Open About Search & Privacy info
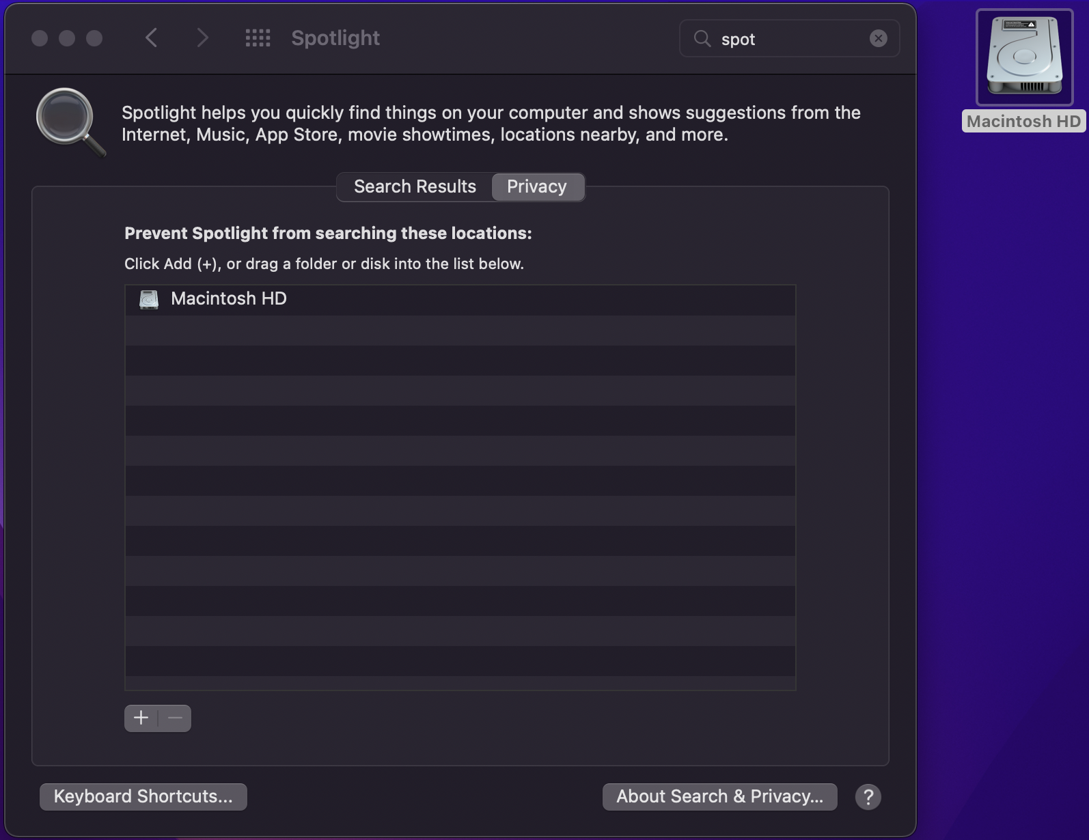Viewport: 1089px width, 840px height. [720, 797]
